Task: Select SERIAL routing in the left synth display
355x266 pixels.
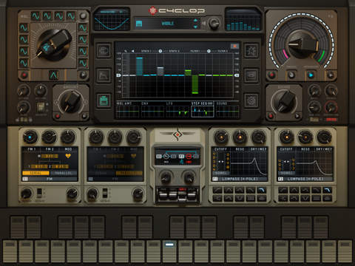Action: point(35,173)
